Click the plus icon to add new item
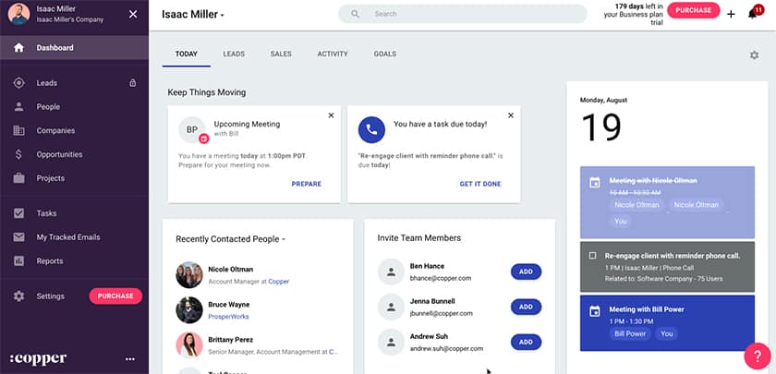The height and width of the screenshot is (374, 776). click(731, 14)
